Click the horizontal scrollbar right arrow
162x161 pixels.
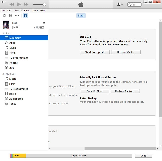click(x=157, y=149)
